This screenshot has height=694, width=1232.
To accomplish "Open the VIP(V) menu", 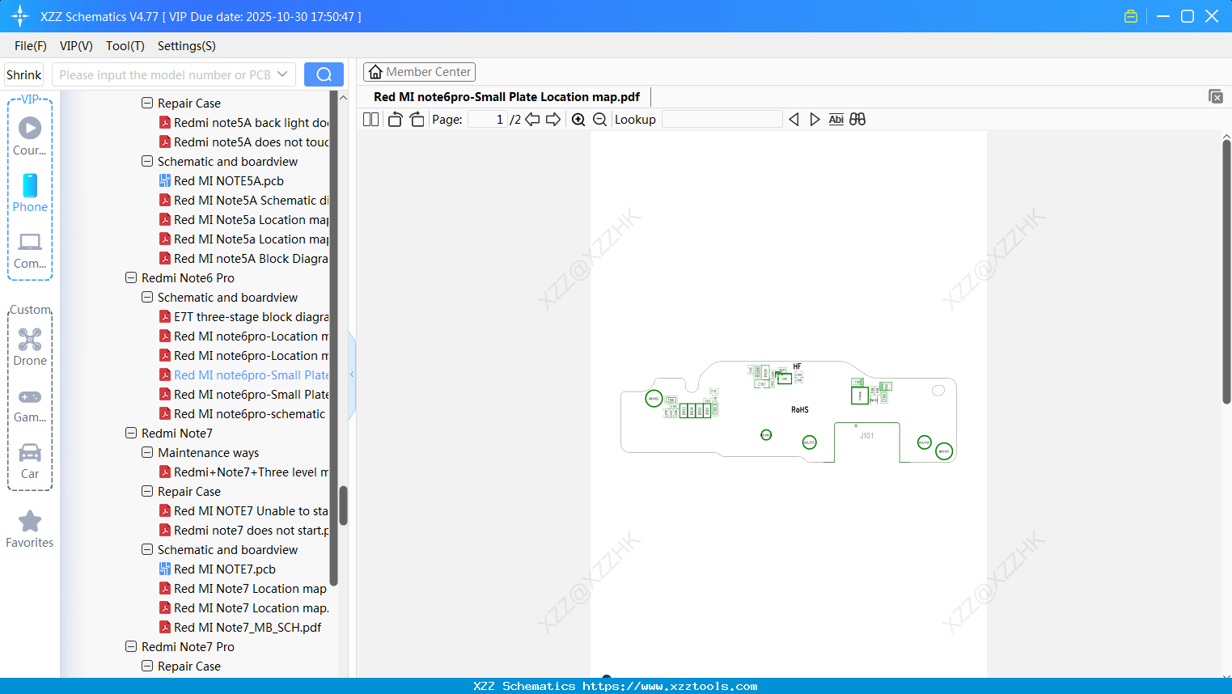I will pos(76,46).
